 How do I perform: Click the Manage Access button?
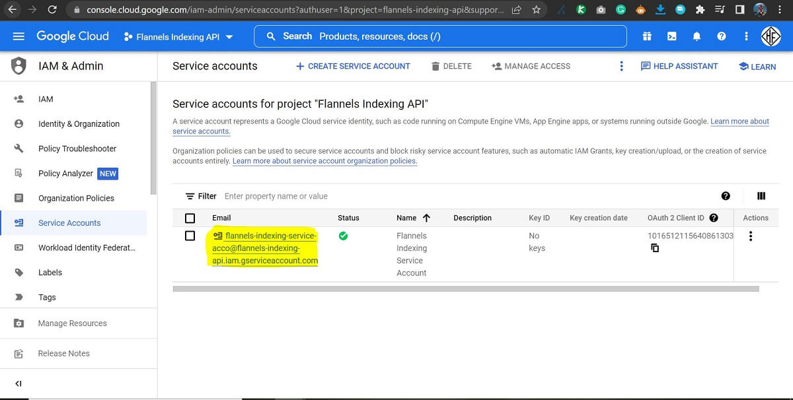point(531,66)
